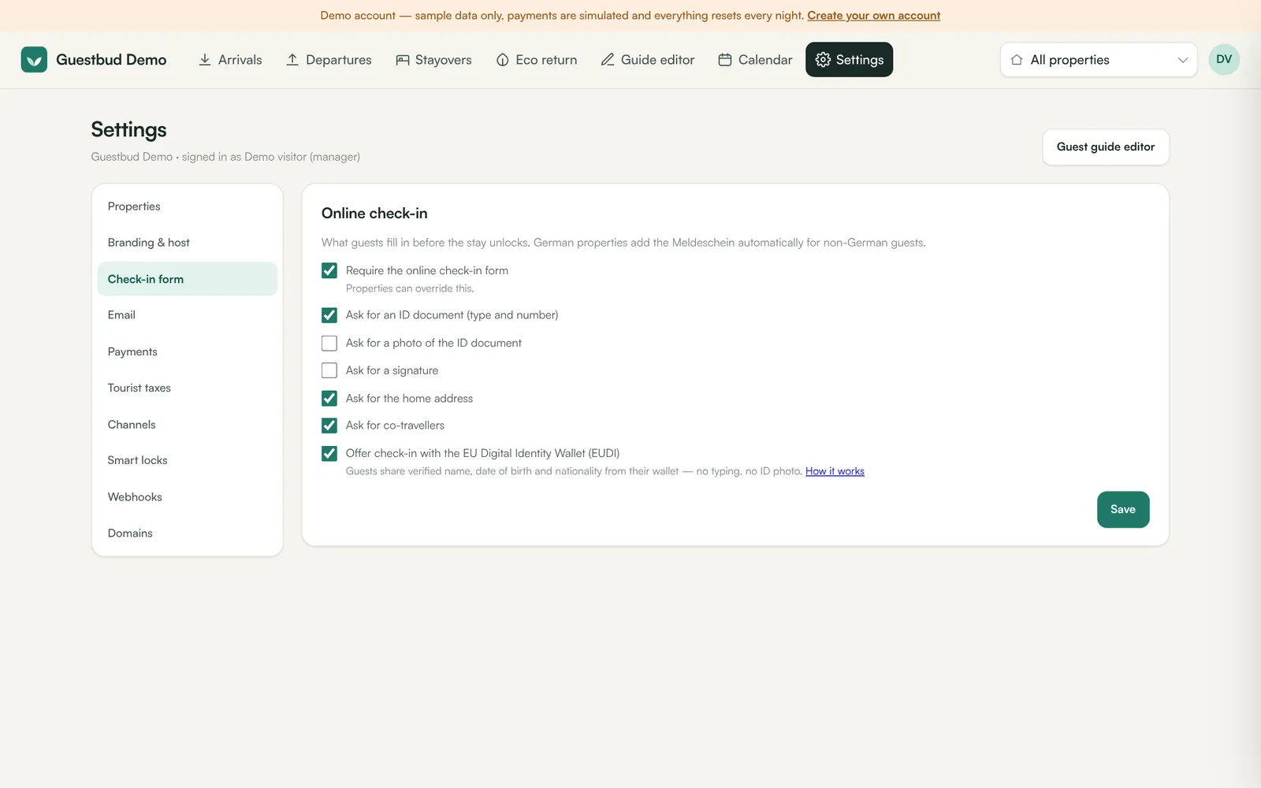
Task: Click the Guide editor pencil icon
Action: (x=608, y=60)
